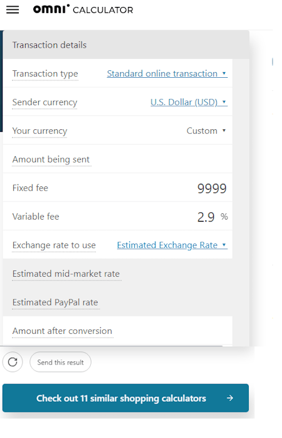Screen dimensions: 282x438
Task: Open the Sender currency dropdown
Action: (189, 102)
